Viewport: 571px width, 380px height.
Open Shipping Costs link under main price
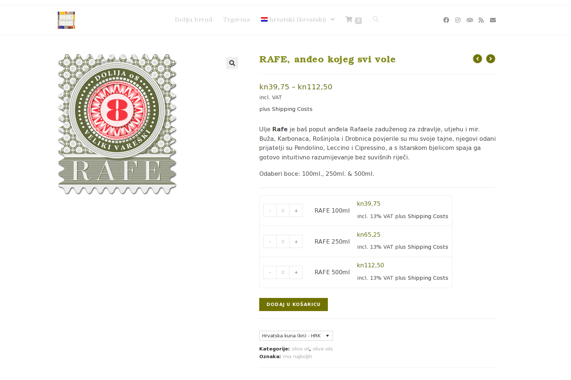click(292, 109)
